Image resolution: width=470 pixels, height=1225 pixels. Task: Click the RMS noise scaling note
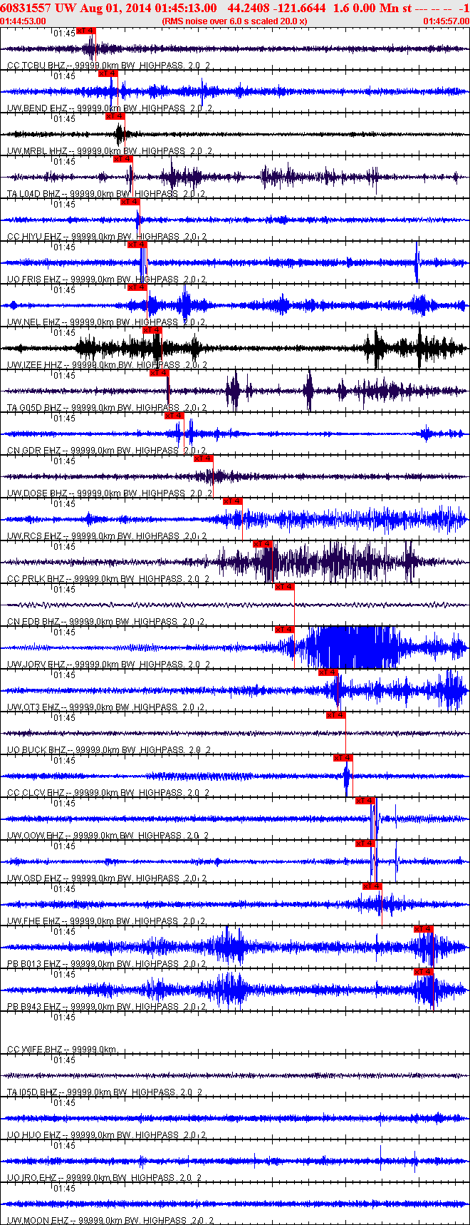click(235, 21)
